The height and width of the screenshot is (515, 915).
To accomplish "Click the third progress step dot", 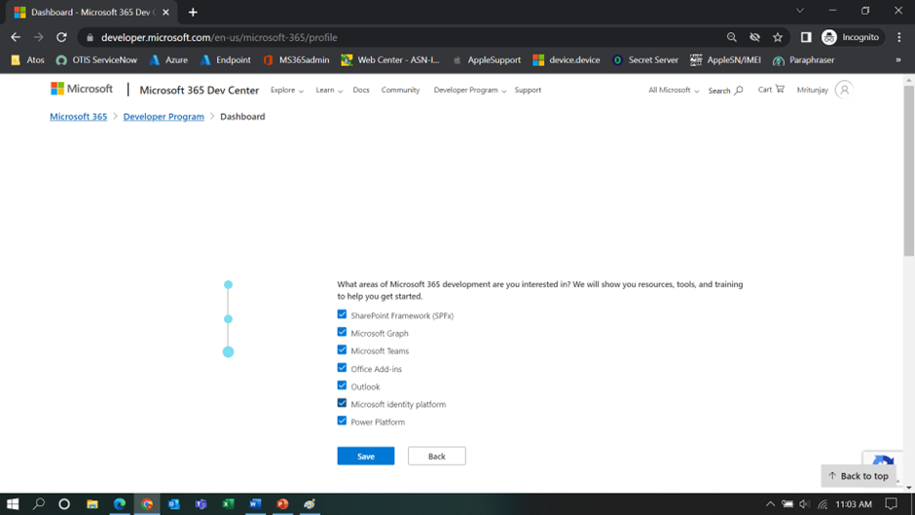I will pos(228,352).
